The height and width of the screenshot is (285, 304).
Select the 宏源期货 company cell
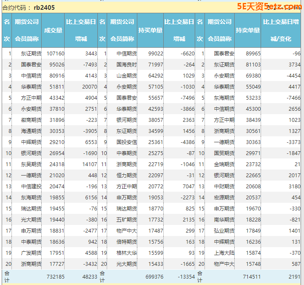[x=224, y=198]
